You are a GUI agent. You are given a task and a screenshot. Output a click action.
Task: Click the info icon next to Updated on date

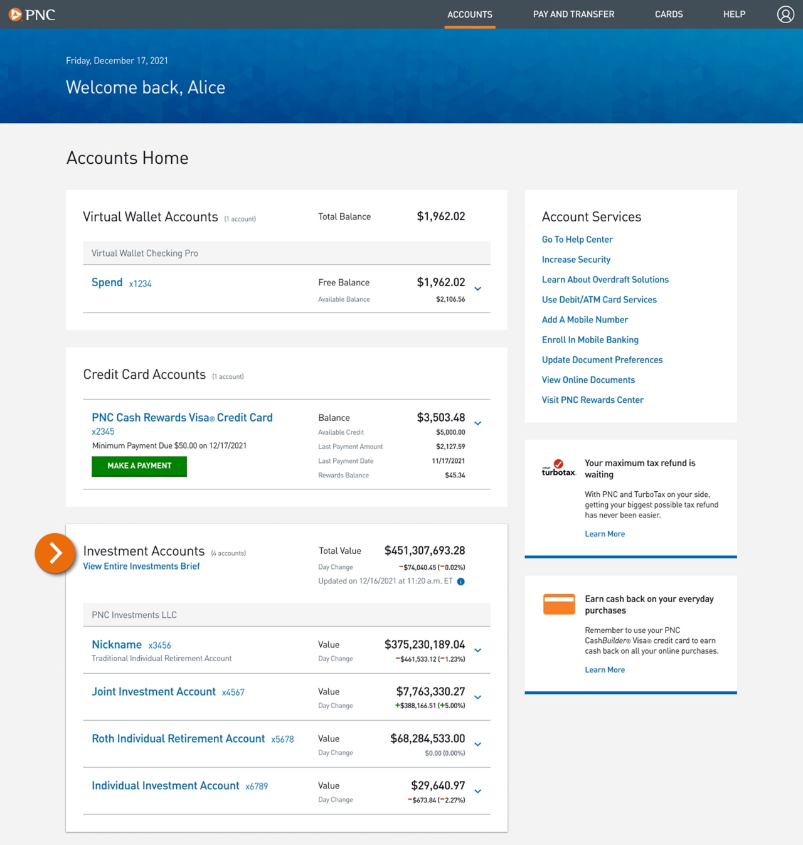(460, 582)
